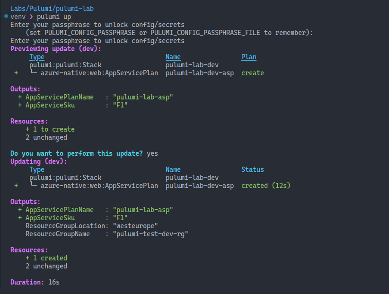Click the 'Duration:' label
The width and height of the screenshot is (389, 294).
[27, 282]
